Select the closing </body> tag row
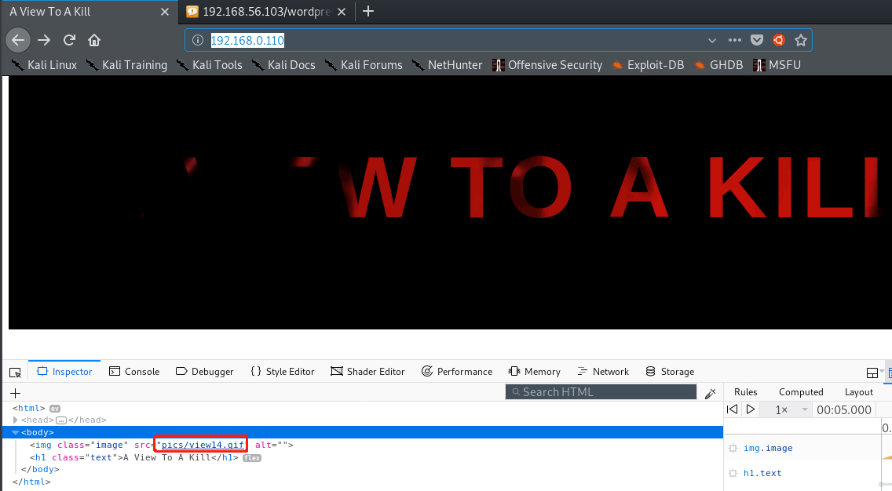The width and height of the screenshot is (892, 491). pyautogui.click(x=40, y=469)
